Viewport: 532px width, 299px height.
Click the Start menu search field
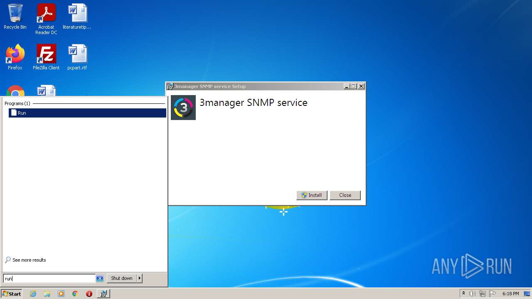(49, 278)
